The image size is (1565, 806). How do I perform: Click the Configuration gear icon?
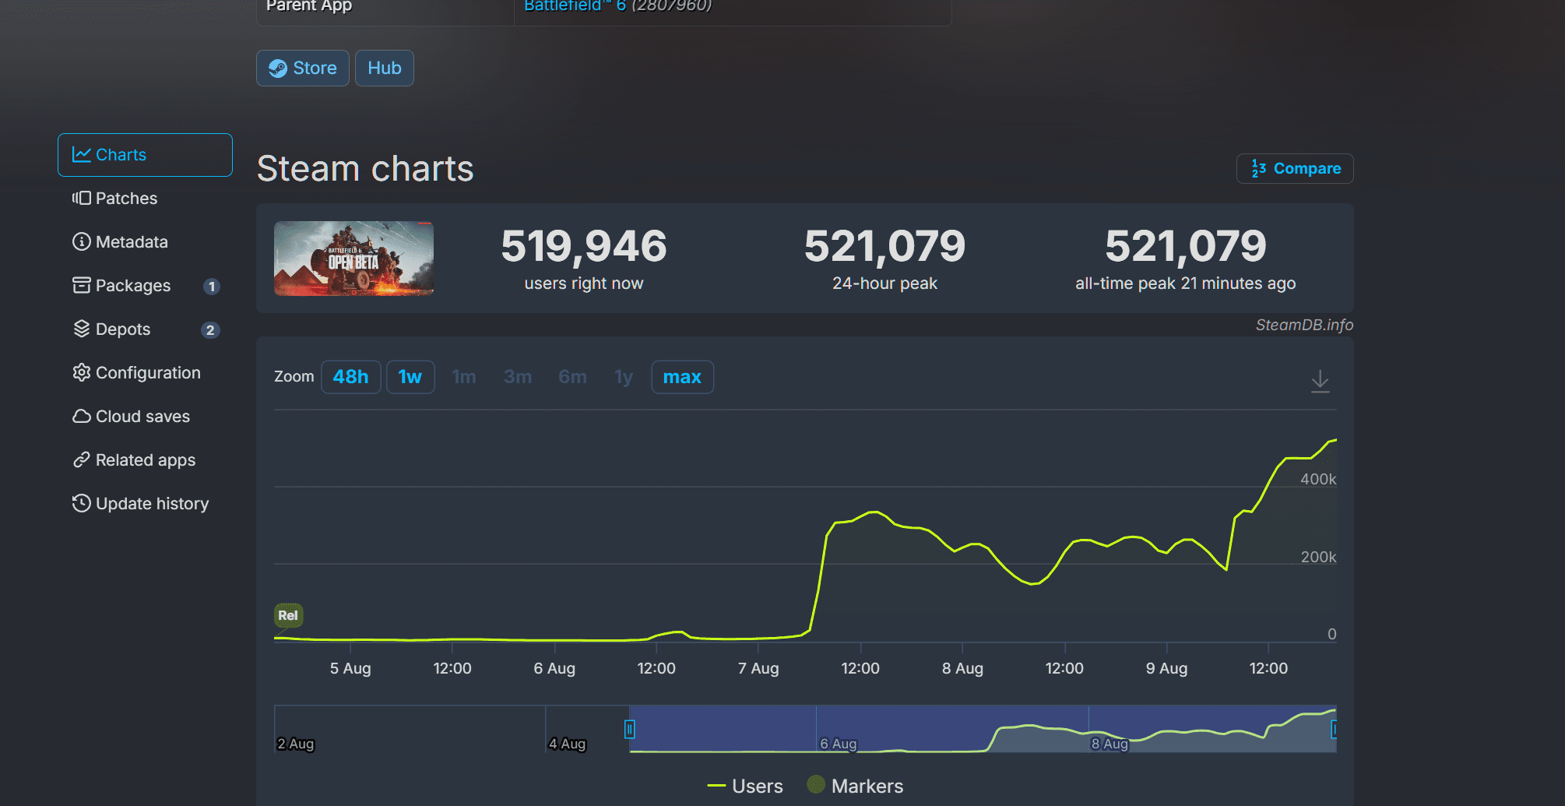pos(82,373)
